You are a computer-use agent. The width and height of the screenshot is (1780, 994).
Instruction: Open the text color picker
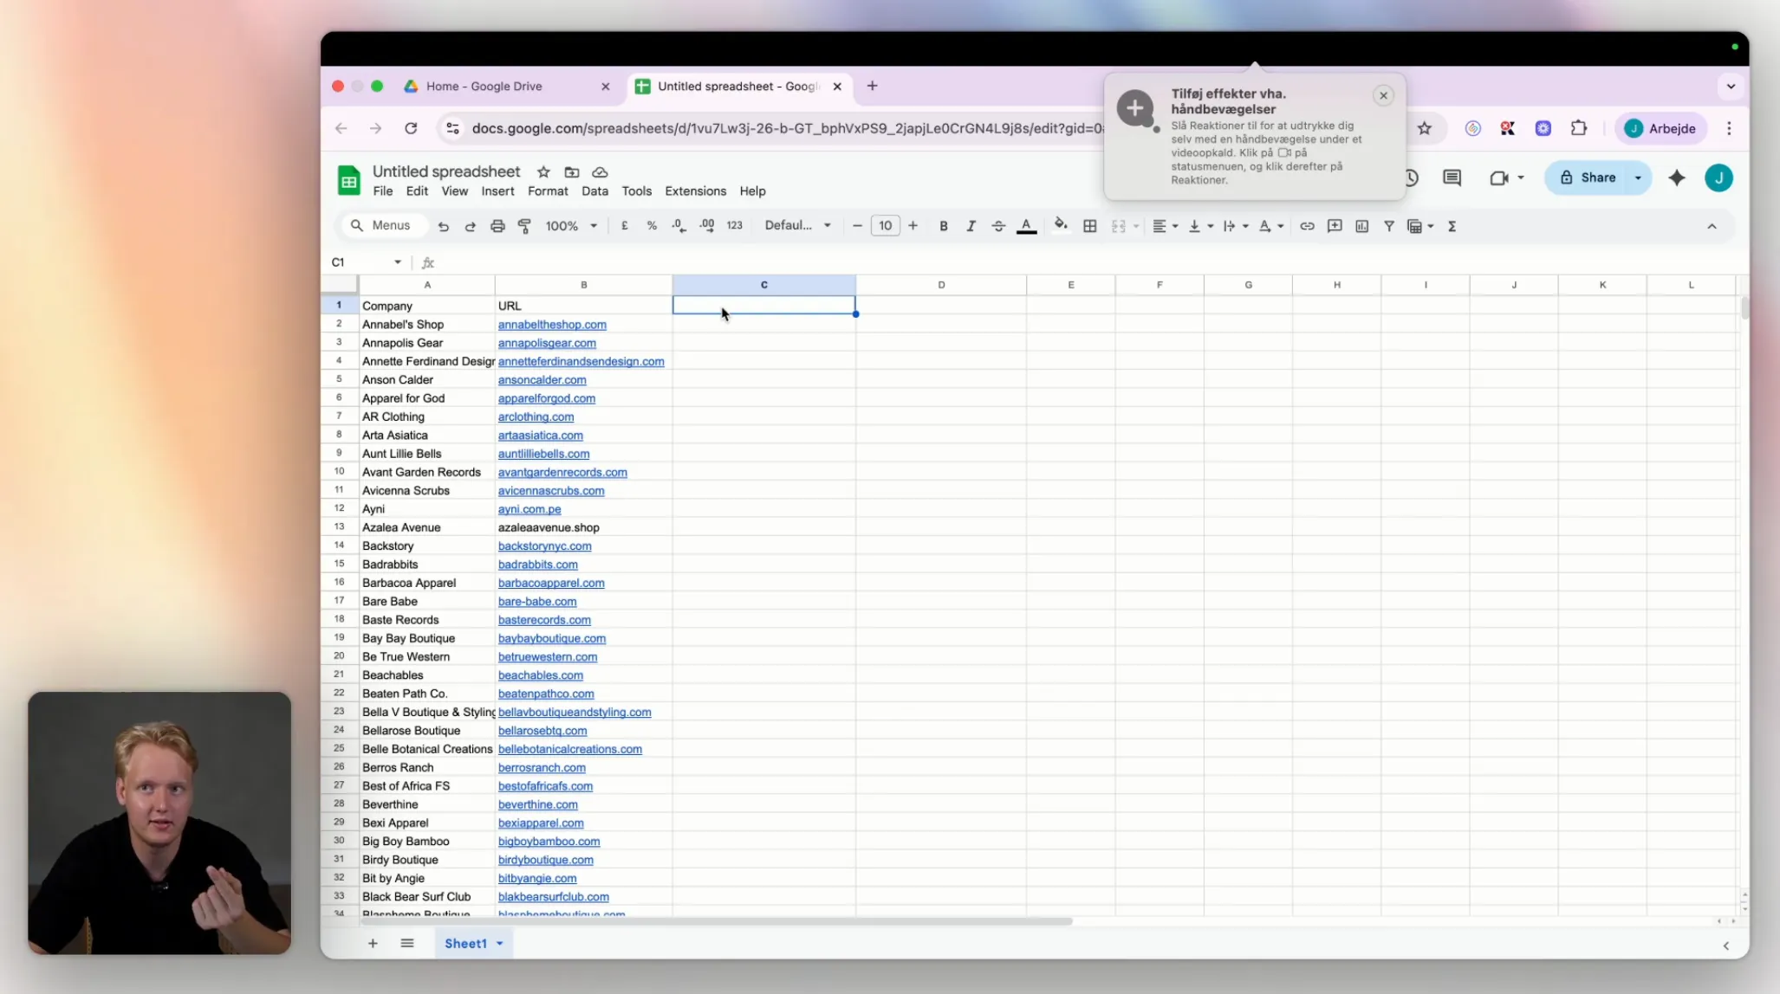1026,226
